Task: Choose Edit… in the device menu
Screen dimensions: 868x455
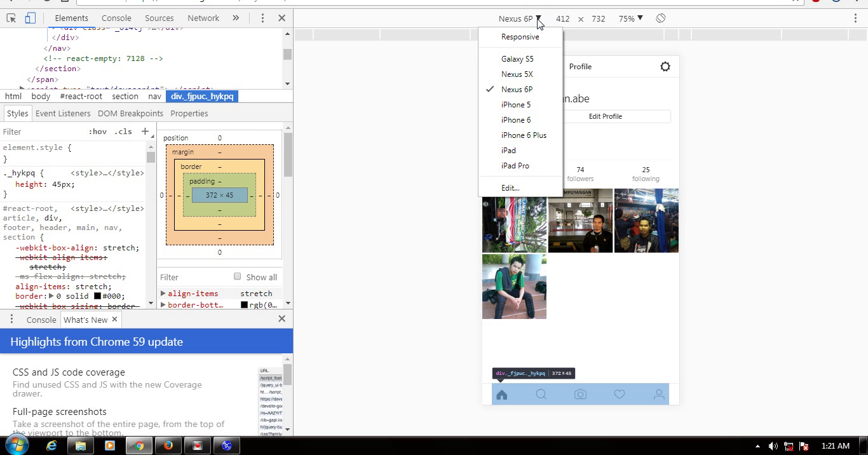Action: (520, 188)
